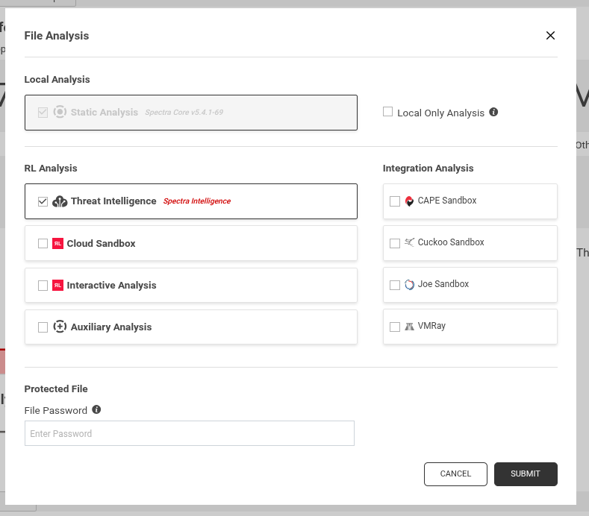Click the VMRay logo icon
The height and width of the screenshot is (516, 589).
pyautogui.click(x=409, y=326)
